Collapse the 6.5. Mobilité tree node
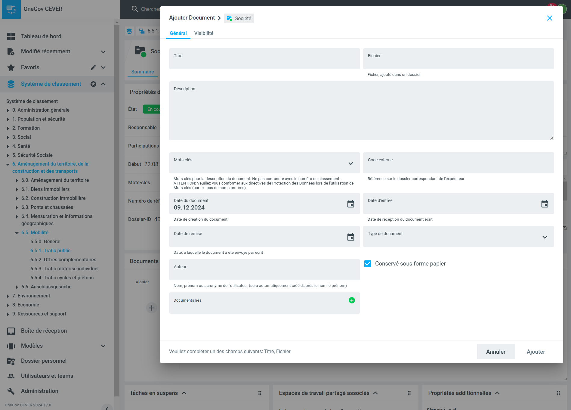 tap(17, 233)
